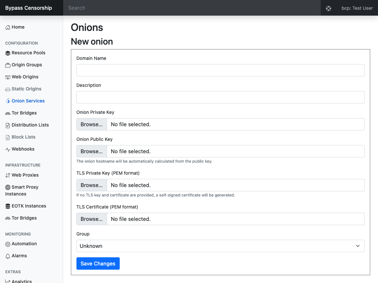
Task: Browse for the Onion Public Key file
Action: tap(91, 151)
